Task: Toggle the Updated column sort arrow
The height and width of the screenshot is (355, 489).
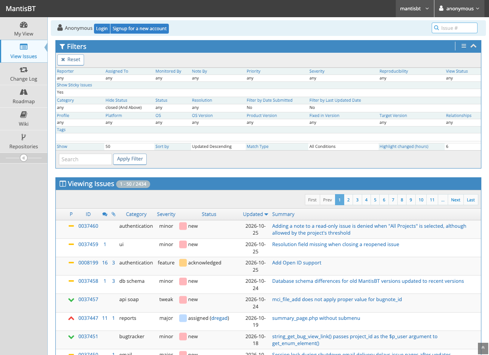Action: pyautogui.click(x=266, y=214)
